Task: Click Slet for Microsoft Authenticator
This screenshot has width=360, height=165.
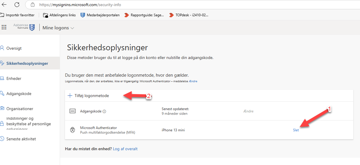Action: click(x=296, y=130)
